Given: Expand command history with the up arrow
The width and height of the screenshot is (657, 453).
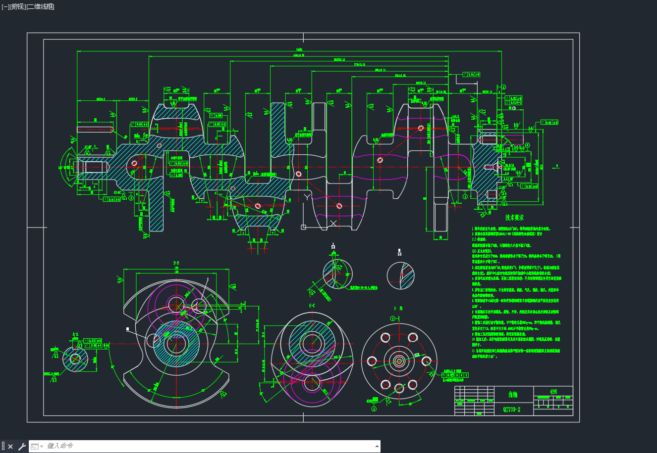Looking at the screenshot, I should [x=377, y=447].
